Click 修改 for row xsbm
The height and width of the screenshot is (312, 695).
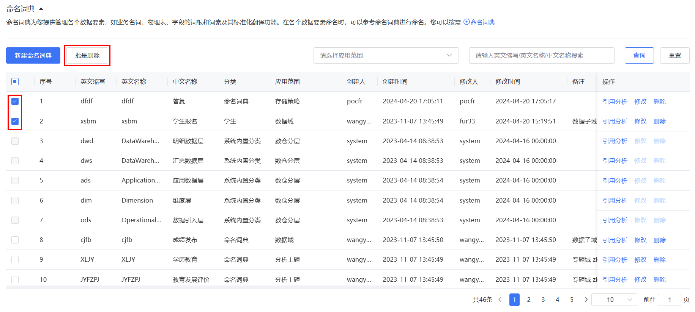click(x=640, y=121)
